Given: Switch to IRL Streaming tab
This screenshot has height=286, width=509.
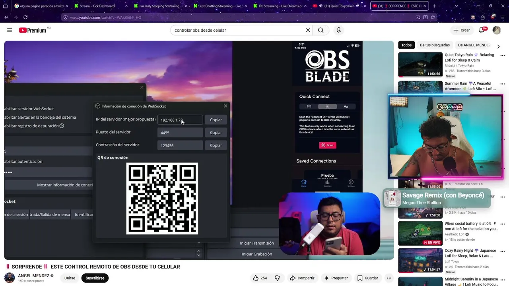Looking at the screenshot, I should 280,6.
